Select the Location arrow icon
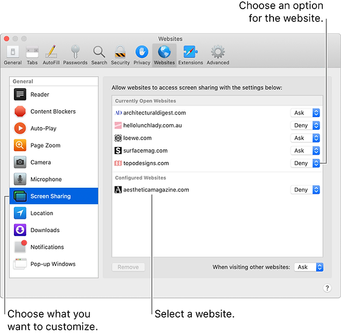This screenshot has width=341, height=334. pos(20,213)
